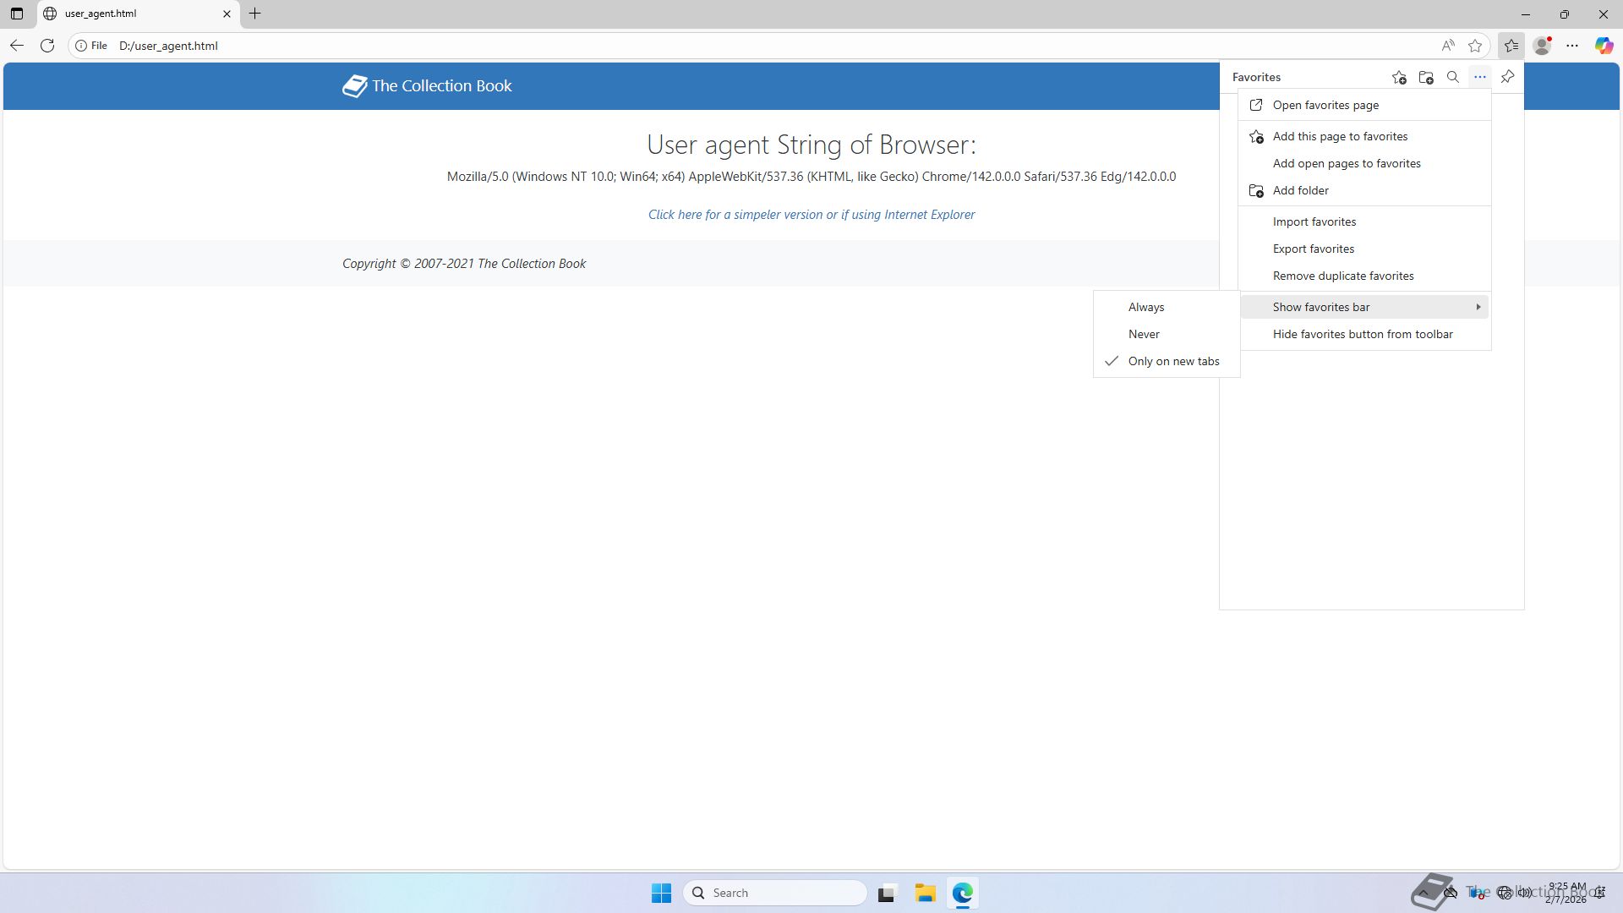Select Always for showing the favorites bar

(1146, 307)
